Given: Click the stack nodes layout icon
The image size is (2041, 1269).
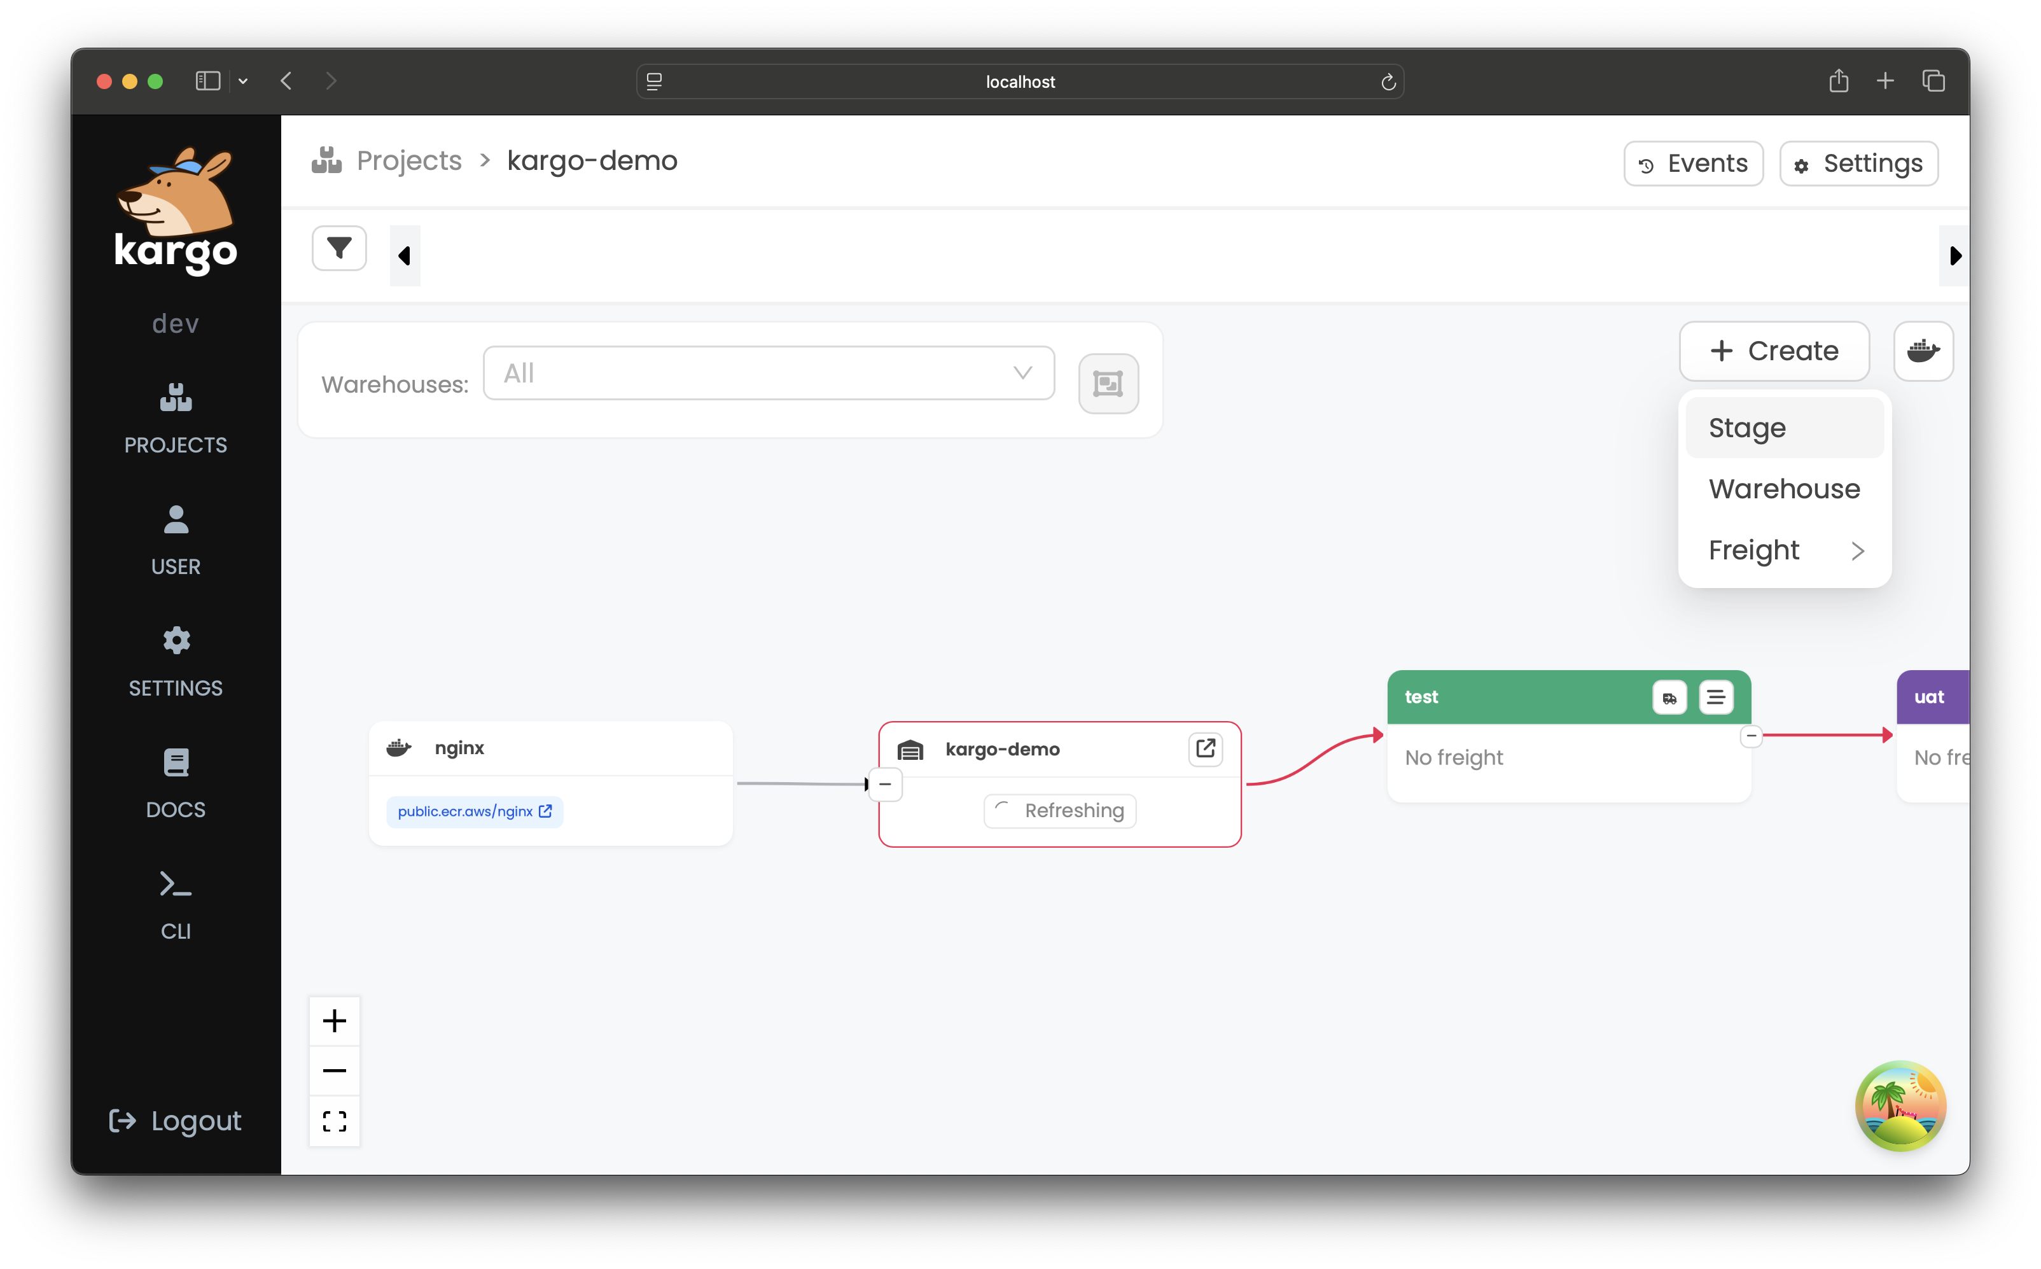Looking at the screenshot, I should click(x=1107, y=384).
